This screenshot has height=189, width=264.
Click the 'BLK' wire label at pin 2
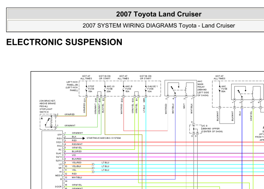point(74,137)
